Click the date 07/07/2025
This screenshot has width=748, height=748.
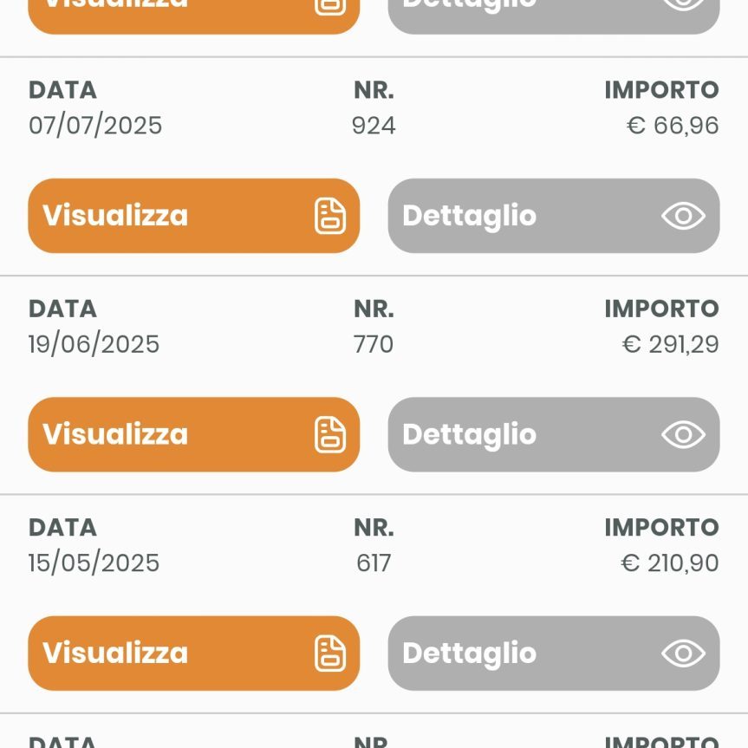coord(95,126)
